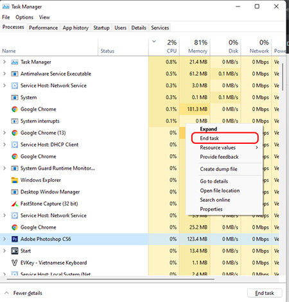This screenshot has width=289, height=302.
Task: Switch to the Details tab
Action: coord(139,28)
